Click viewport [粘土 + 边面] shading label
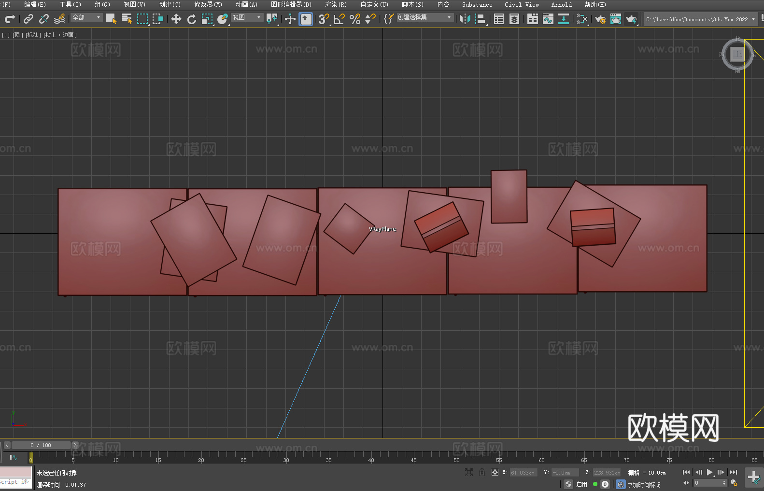The image size is (764, 491). (x=60, y=35)
